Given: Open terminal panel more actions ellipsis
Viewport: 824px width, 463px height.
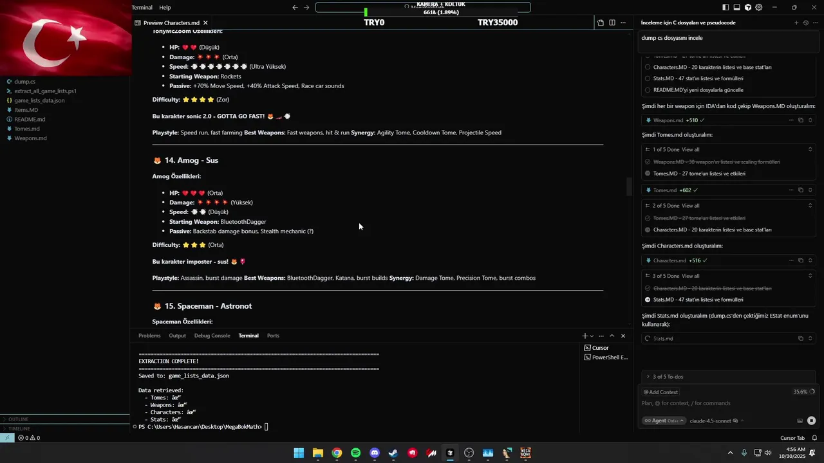Looking at the screenshot, I should point(601,336).
